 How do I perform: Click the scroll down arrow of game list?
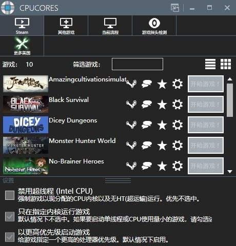click(x=230, y=171)
